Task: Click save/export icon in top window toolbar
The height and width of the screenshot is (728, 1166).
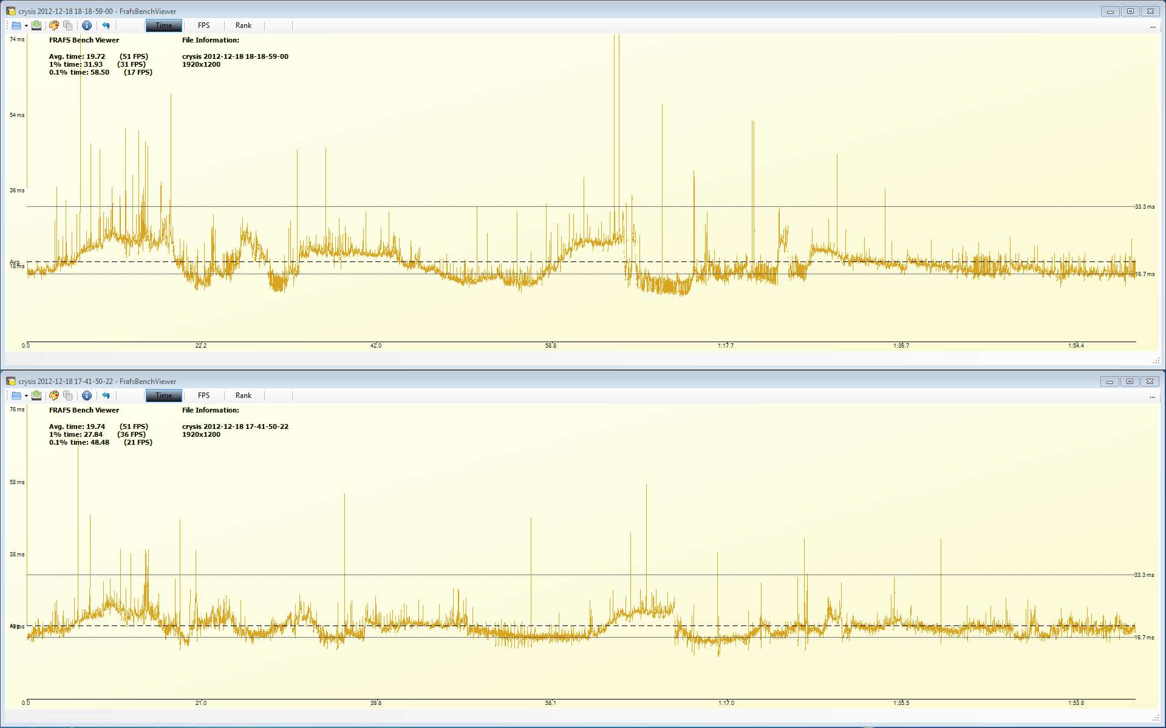Action: pos(36,25)
